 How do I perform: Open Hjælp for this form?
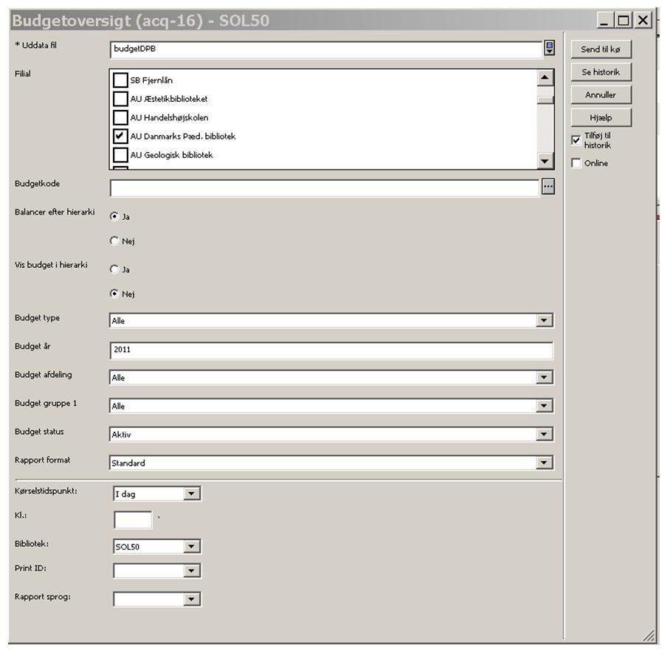tap(600, 118)
